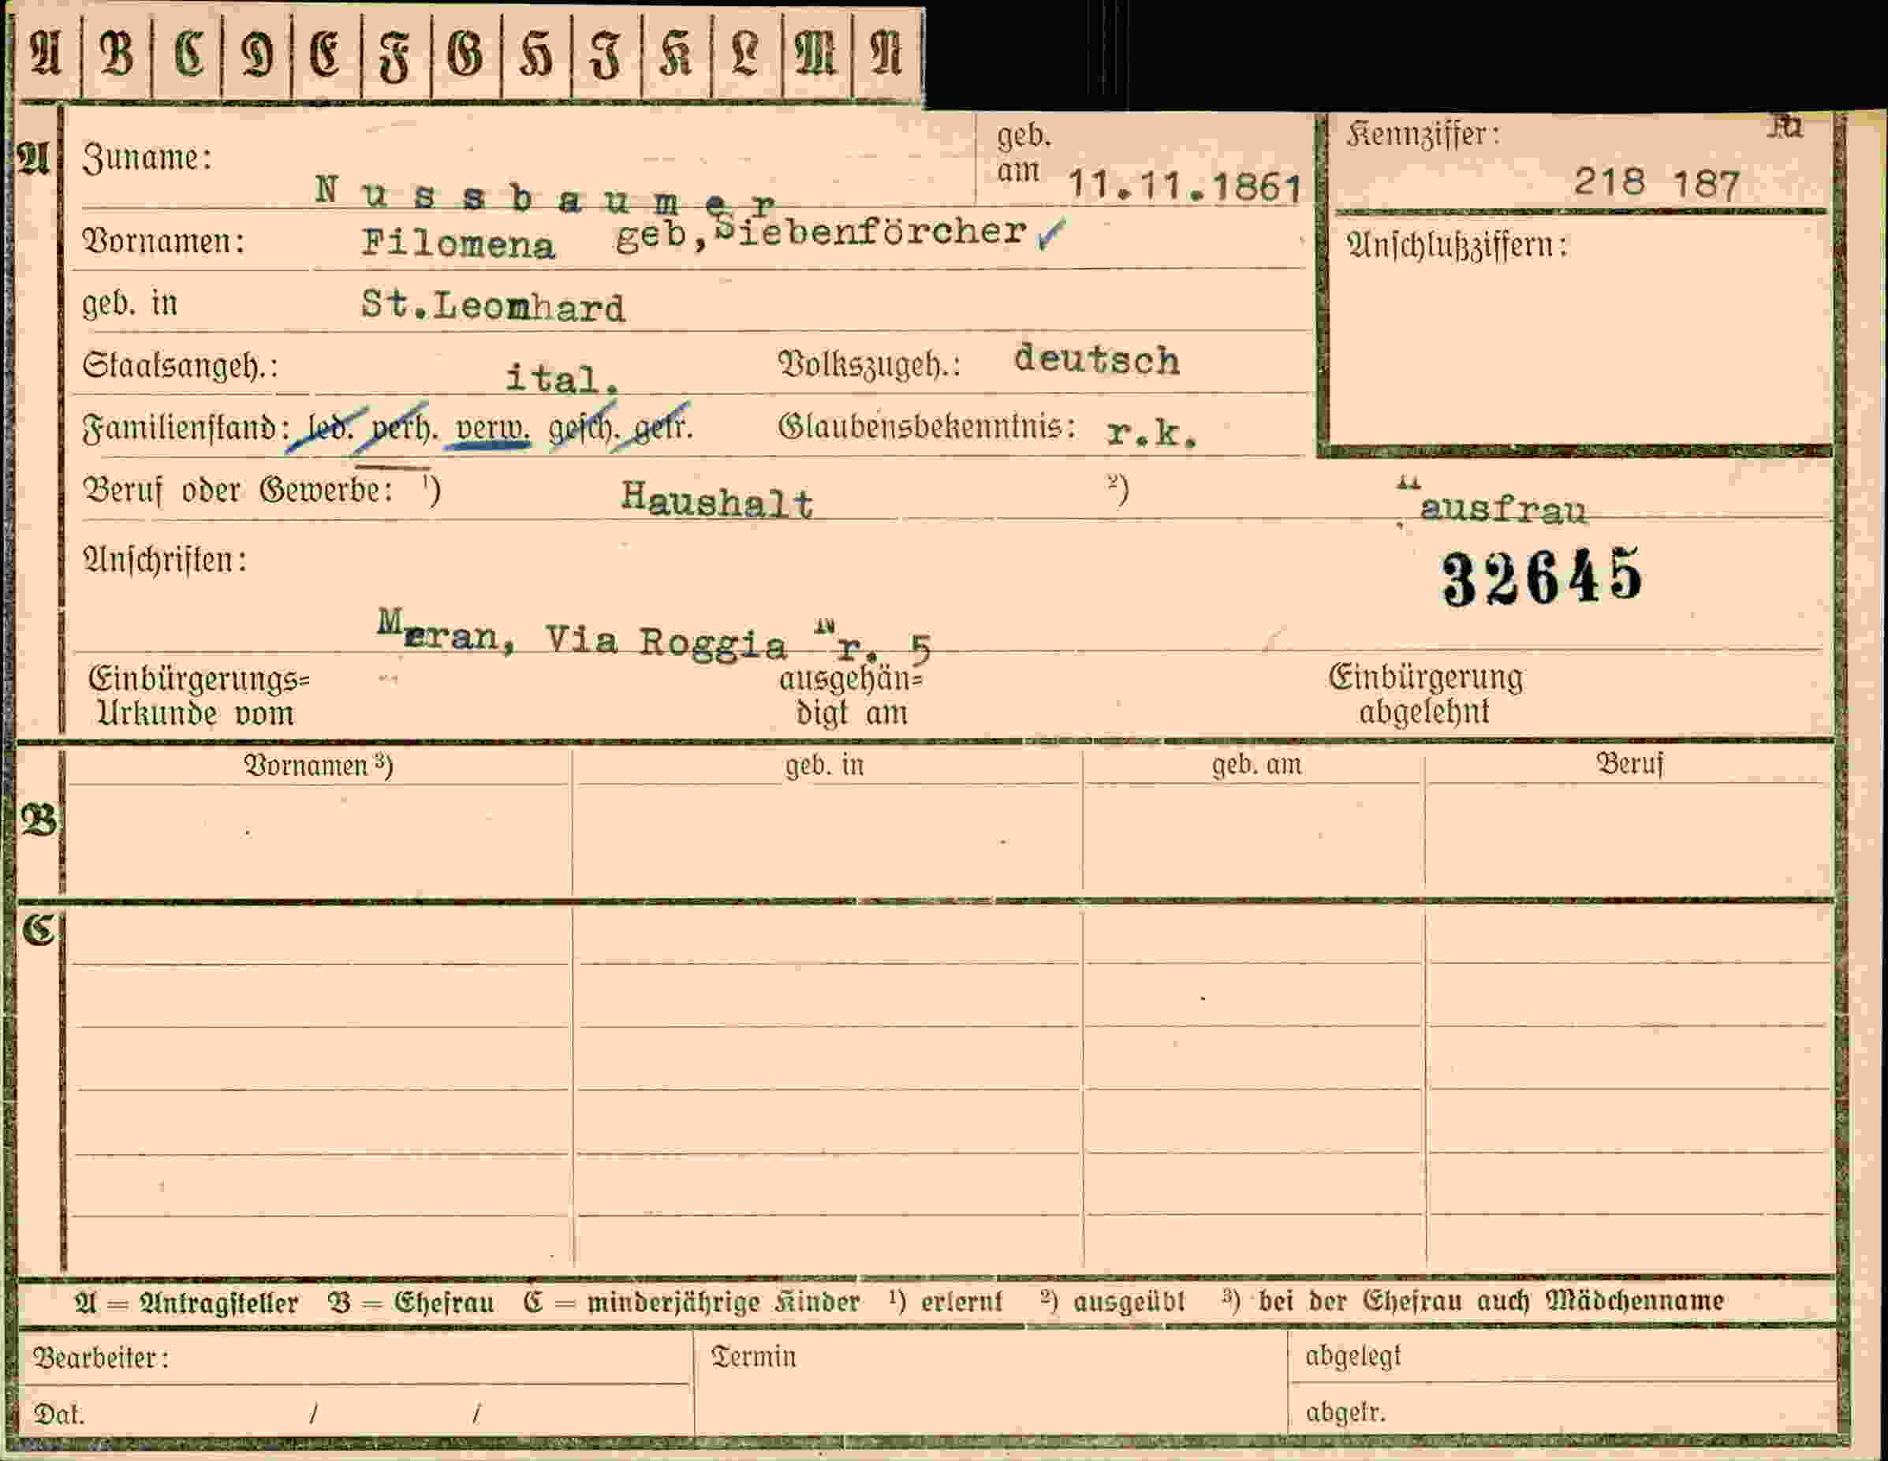Click the "Beruf oder Gewerbe:" label
This screenshot has width=1888, height=1461.
pos(237,491)
